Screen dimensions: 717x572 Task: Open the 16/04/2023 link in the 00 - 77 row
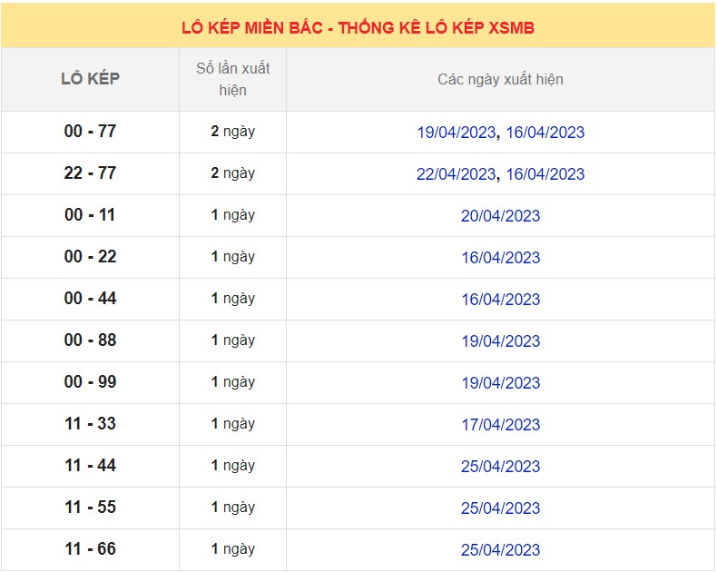[545, 133]
